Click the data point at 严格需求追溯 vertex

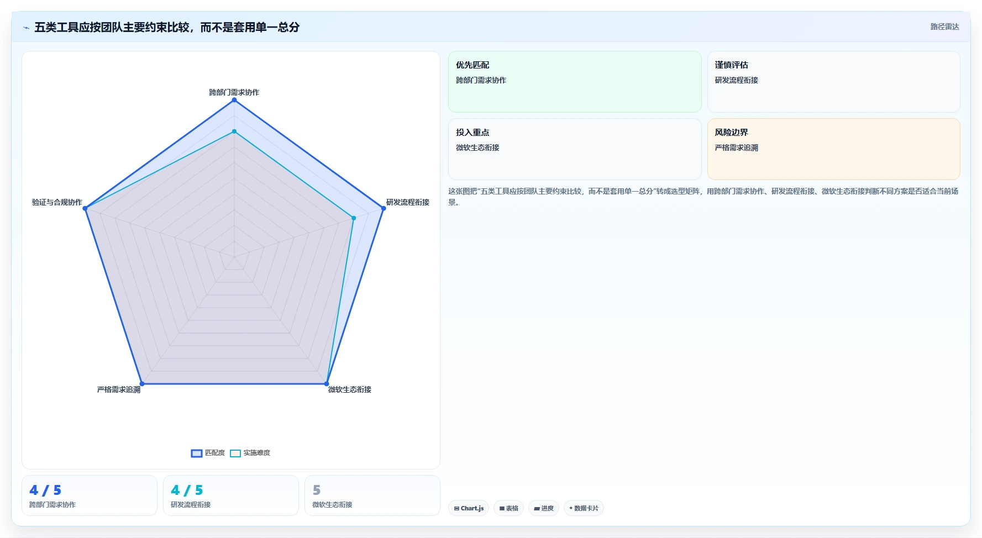click(x=142, y=383)
